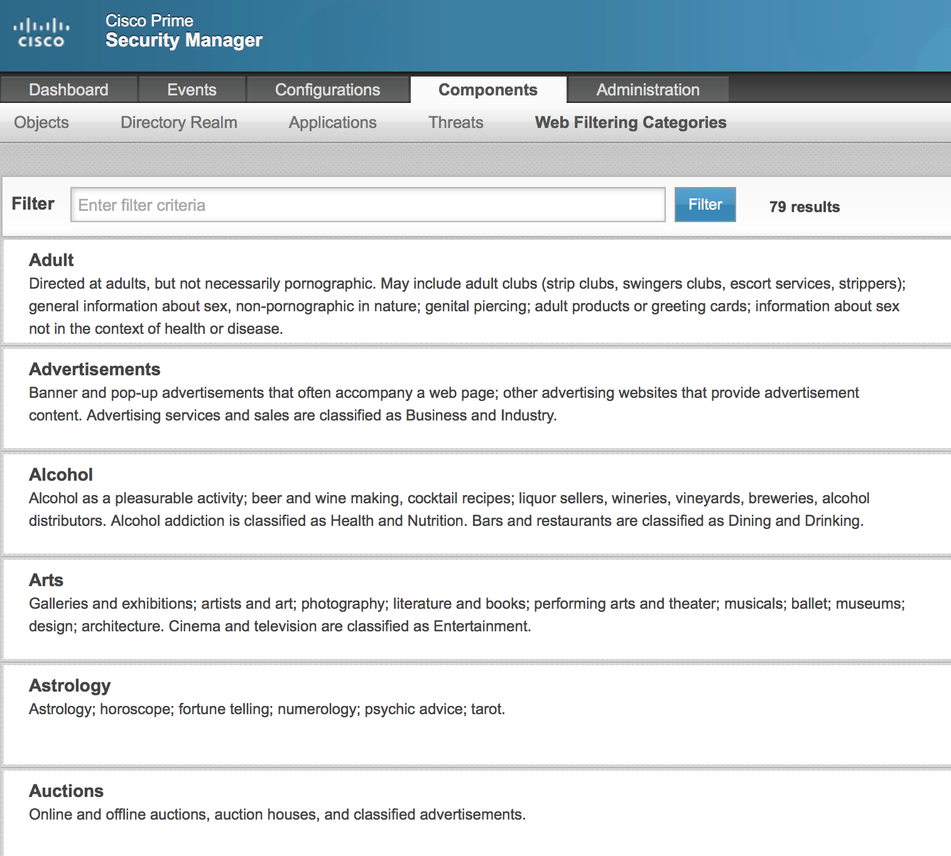
Task: Open the Dashboard tab
Action: tap(68, 90)
